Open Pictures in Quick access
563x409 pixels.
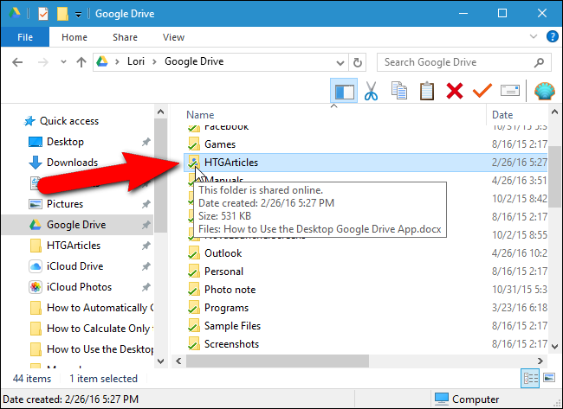65,204
